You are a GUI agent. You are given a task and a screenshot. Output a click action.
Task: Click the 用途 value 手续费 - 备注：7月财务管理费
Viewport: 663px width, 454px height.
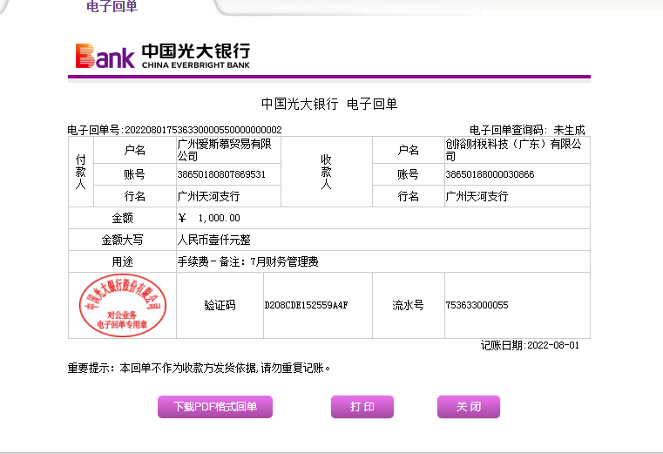click(247, 262)
